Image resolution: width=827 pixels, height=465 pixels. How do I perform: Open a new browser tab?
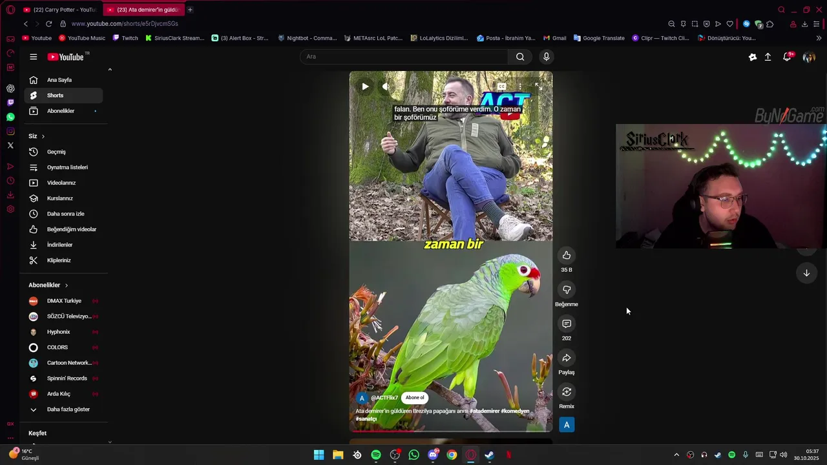point(190,10)
